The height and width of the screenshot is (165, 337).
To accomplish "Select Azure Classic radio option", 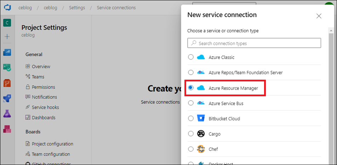I will [x=191, y=57].
